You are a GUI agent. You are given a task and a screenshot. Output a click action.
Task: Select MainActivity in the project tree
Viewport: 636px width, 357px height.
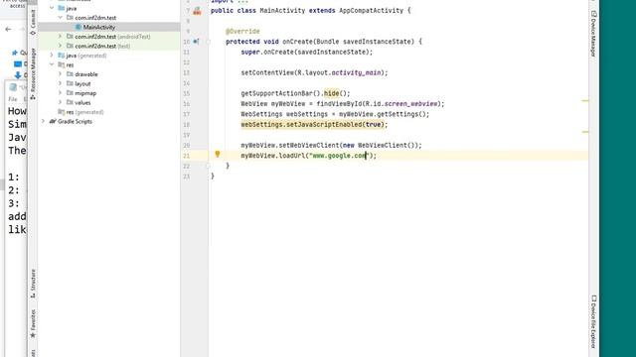click(x=109, y=27)
